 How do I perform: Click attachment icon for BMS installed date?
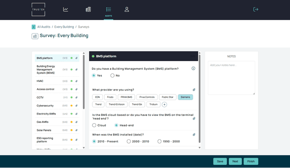(194, 134)
